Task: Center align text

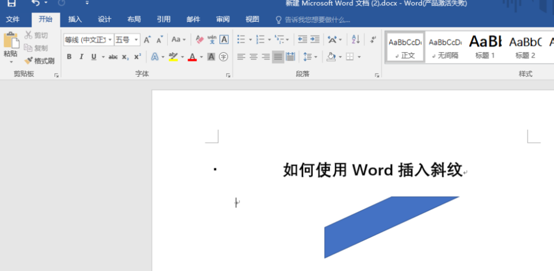Action: pyautogui.click(x=253, y=57)
